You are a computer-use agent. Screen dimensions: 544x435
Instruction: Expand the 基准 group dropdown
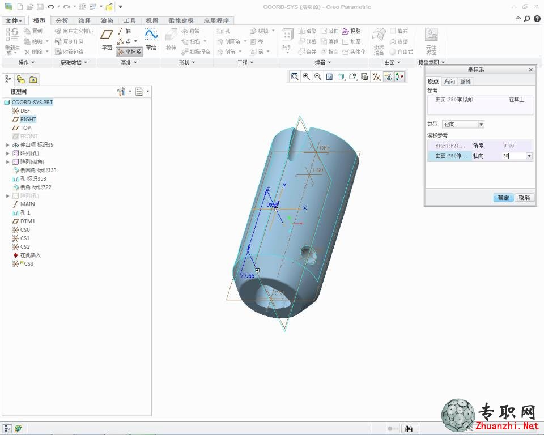(129, 62)
